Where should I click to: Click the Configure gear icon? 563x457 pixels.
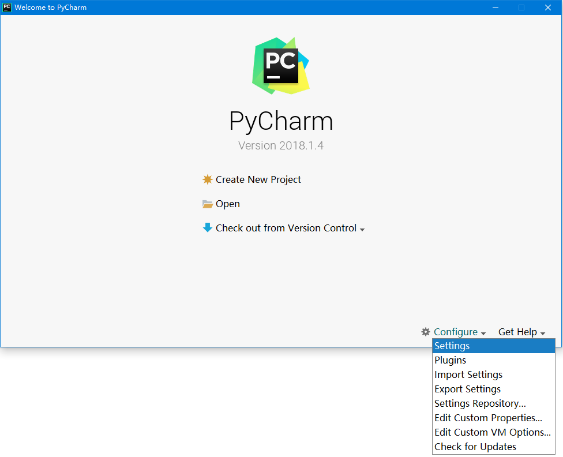(x=426, y=332)
